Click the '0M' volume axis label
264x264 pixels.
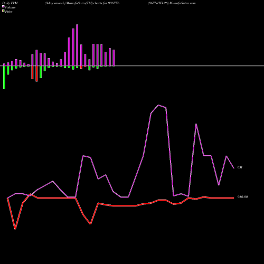point(240,167)
